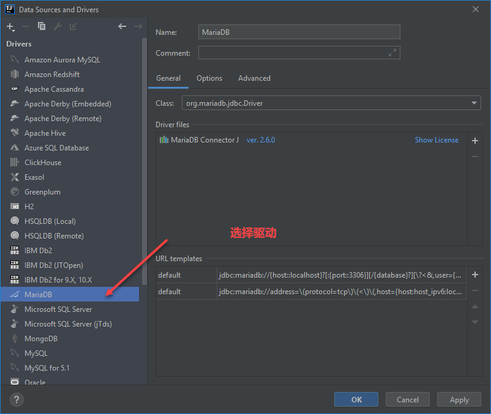Click the wrench settings icon
The width and height of the screenshot is (491, 414).
point(58,26)
